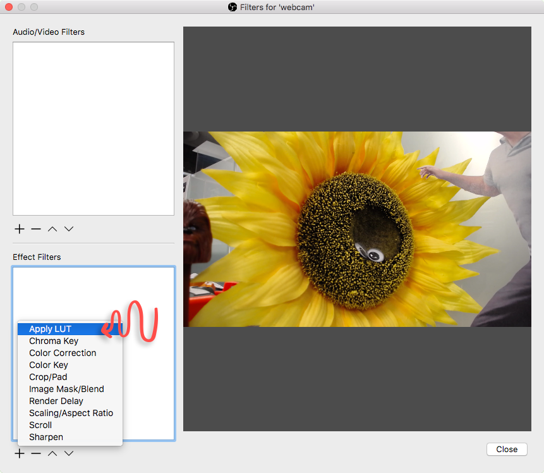Screen dimensions: 544x473
Task: Pick Color Correction from the menu
Action: pos(70,353)
